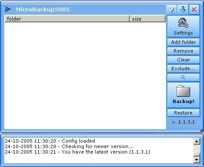Select the 'Config loaded' log line
The image size is (204, 167).
50,141
